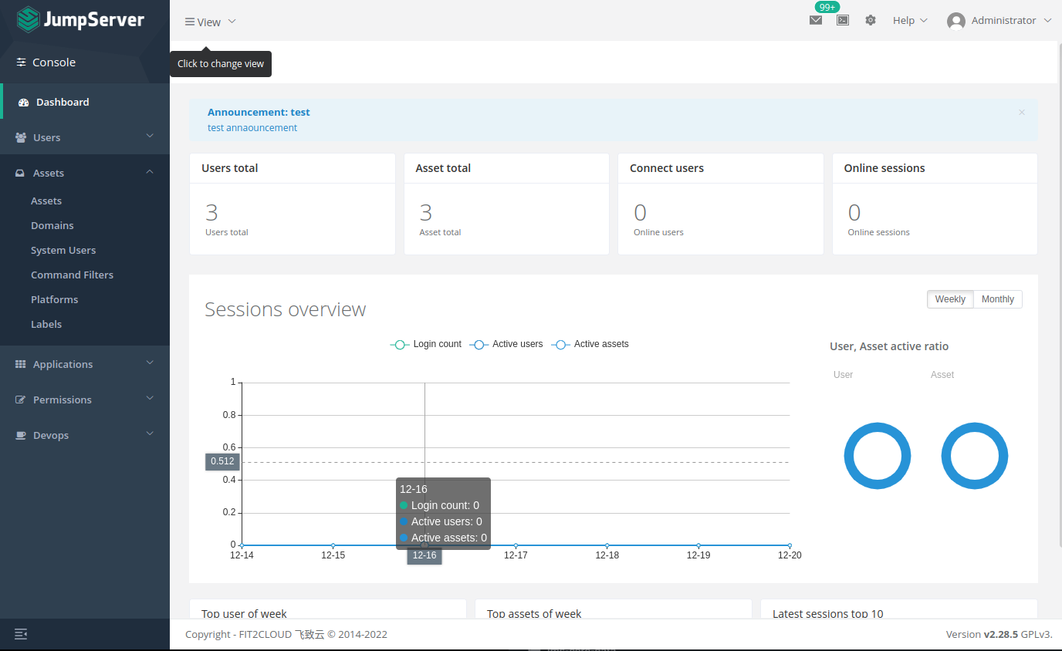Click the Announcement: test link
The image size is (1062, 651).
point(259,112)
